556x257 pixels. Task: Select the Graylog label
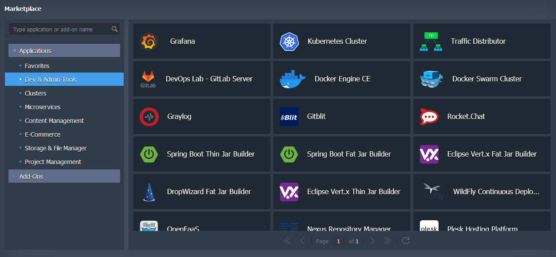(180, 117)
